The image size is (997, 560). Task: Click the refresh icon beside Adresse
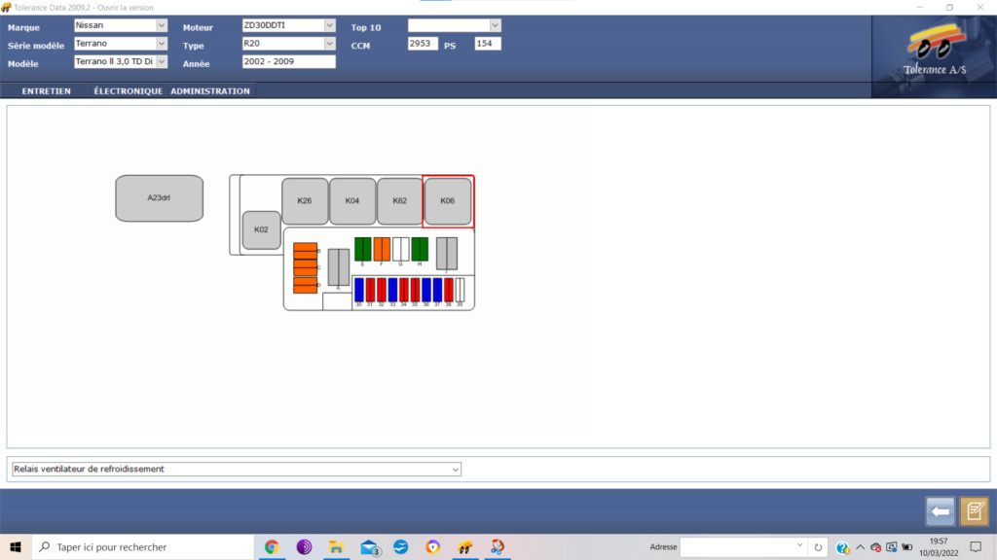[818, 546]
